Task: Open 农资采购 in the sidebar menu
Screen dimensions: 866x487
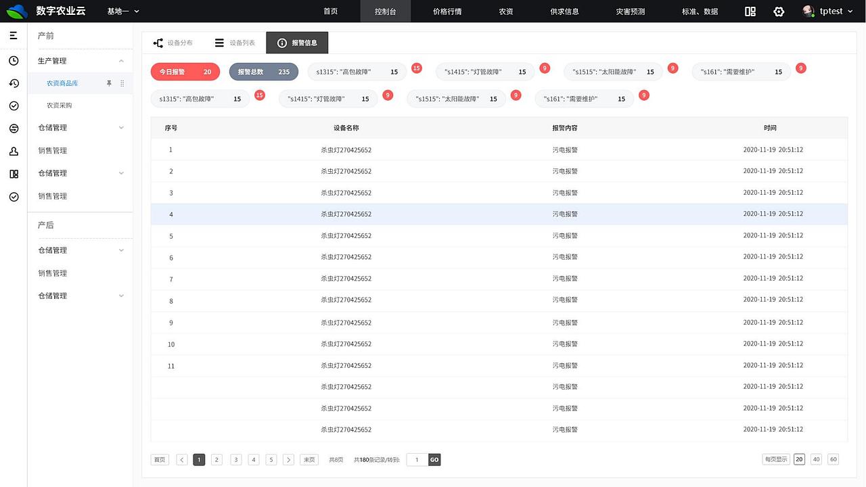Action: [59, 106]
